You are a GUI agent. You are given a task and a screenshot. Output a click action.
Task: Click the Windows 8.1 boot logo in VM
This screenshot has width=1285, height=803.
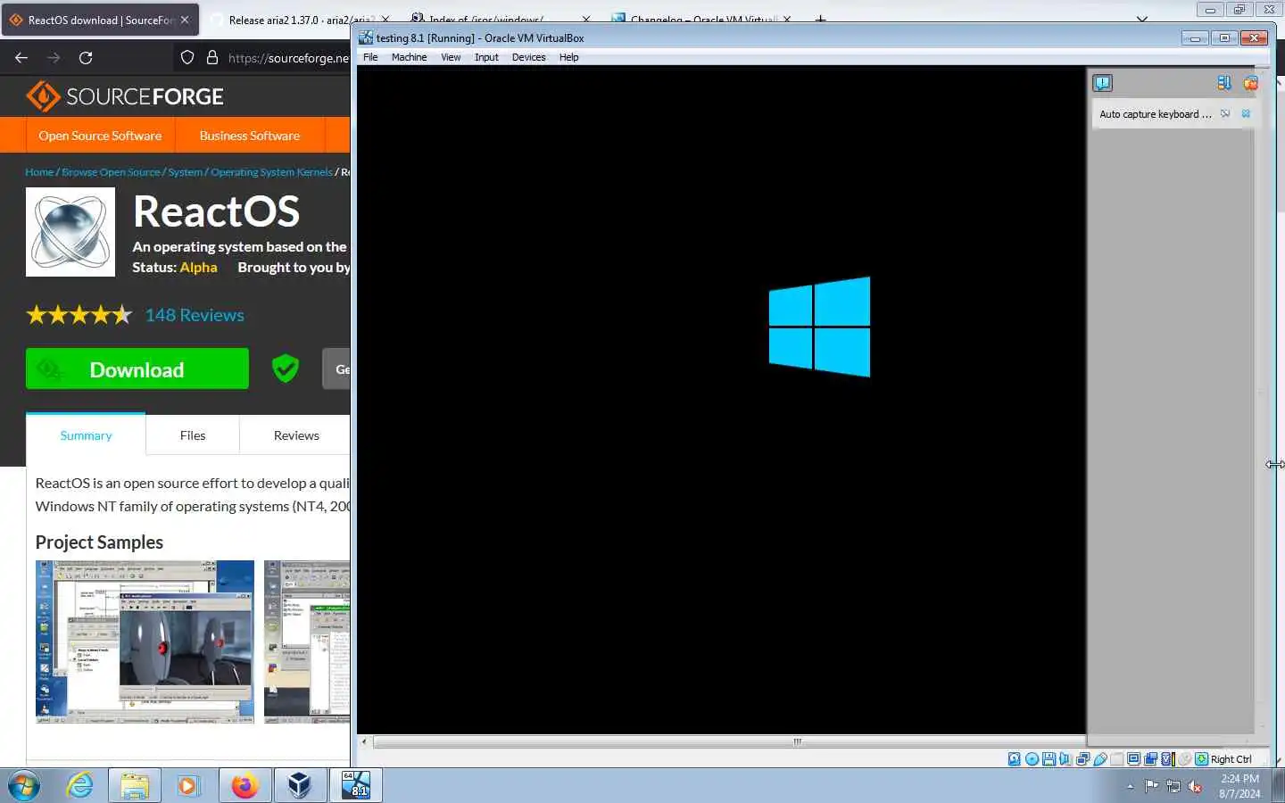pos(819,327)
